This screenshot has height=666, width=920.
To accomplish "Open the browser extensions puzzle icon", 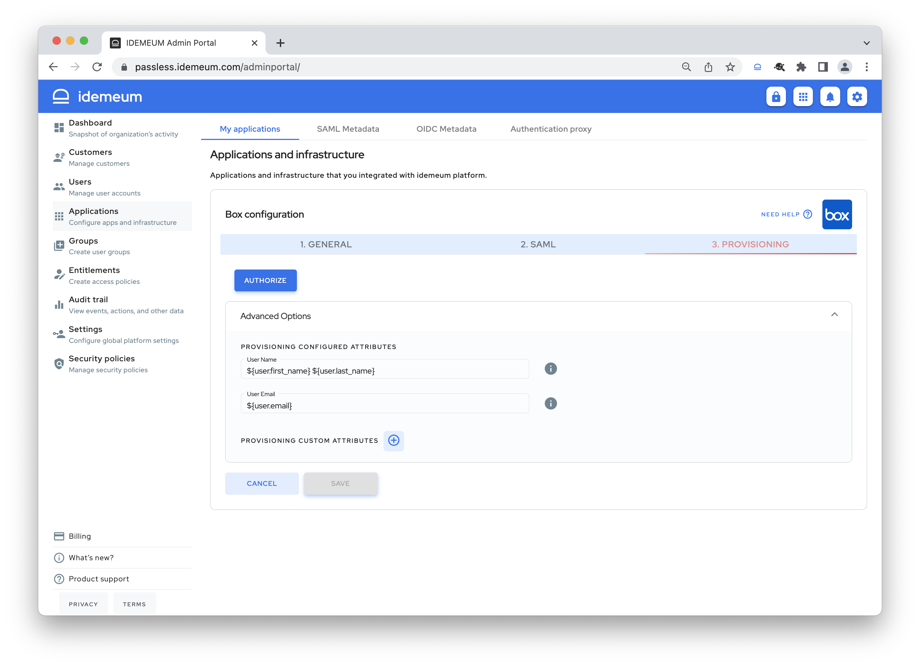I will [801, 67].
